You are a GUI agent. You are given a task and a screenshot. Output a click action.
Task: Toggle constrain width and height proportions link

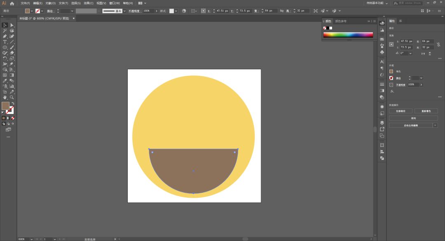tap(439, 44)
